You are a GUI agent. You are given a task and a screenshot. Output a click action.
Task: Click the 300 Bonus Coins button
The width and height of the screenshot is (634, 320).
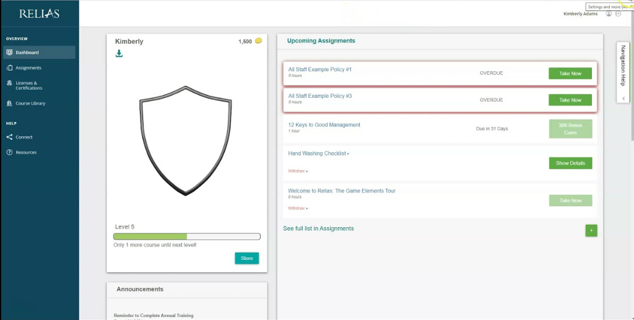click(x=570, y=129)
